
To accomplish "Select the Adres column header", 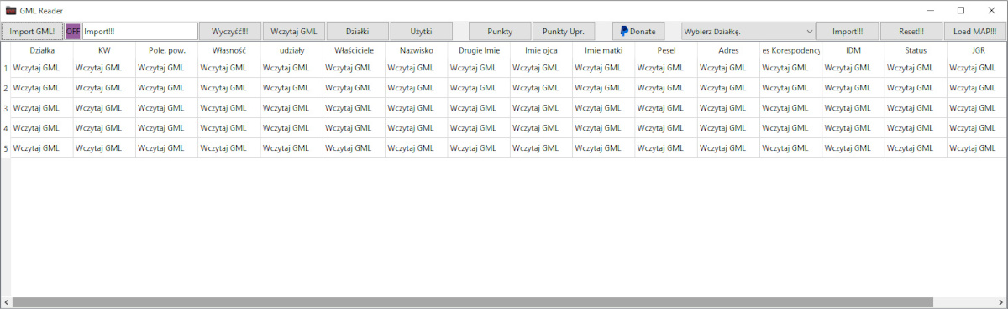I will click(x=728, y=50).
